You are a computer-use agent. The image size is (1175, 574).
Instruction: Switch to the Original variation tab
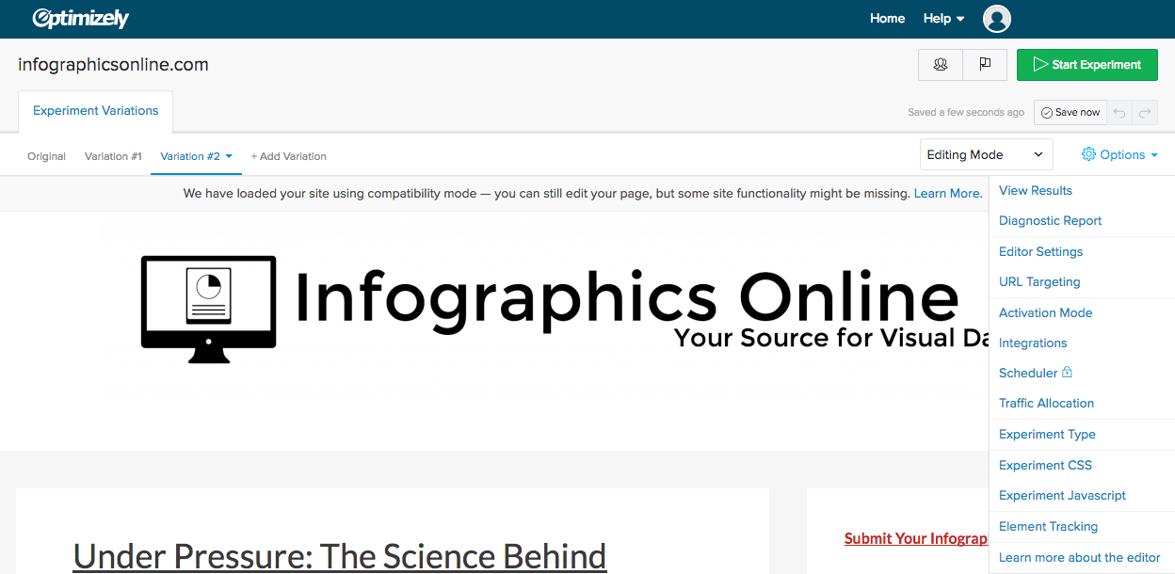[x=46, y=156]
